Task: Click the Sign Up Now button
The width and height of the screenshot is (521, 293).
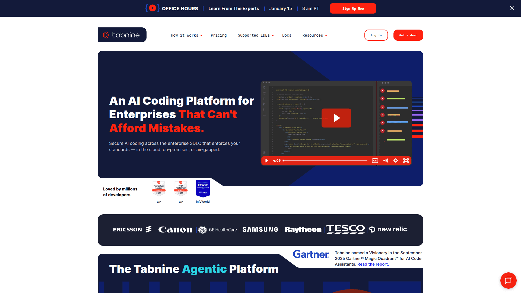Action: 353,8
